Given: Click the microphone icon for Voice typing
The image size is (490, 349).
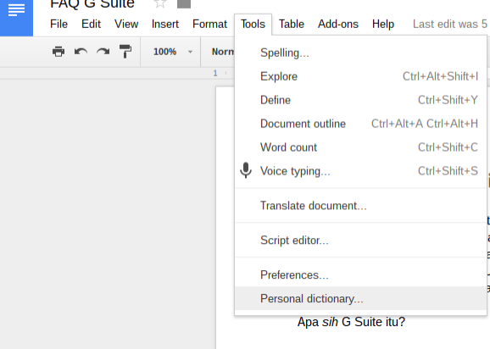Looking at the screenshot, I should point(246,170).
